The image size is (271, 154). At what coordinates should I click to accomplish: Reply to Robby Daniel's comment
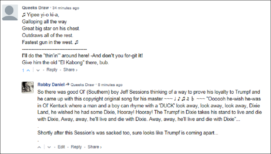[x=76, y=147]
